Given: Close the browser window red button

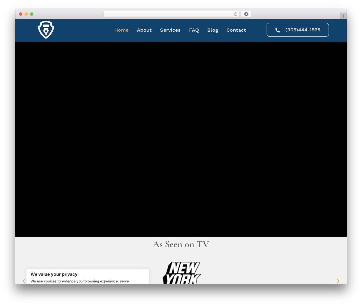Looking at the screenshot, I should 21,14.
